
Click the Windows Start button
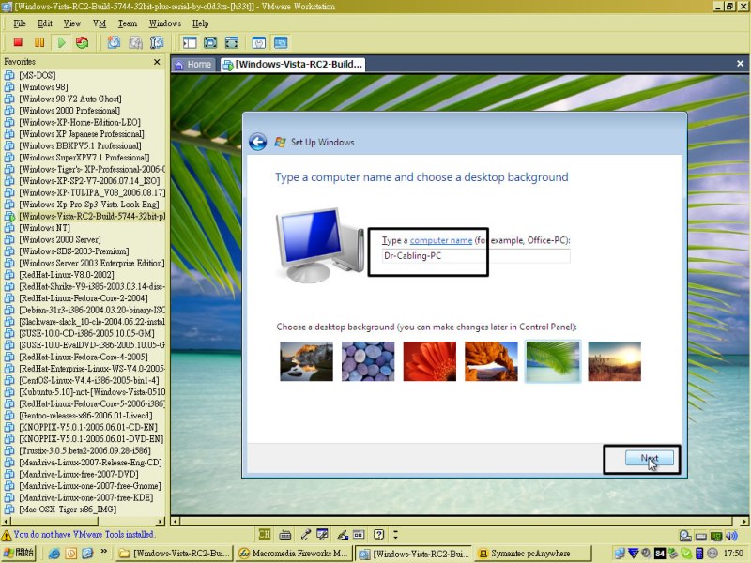click(x=18, y=554)
